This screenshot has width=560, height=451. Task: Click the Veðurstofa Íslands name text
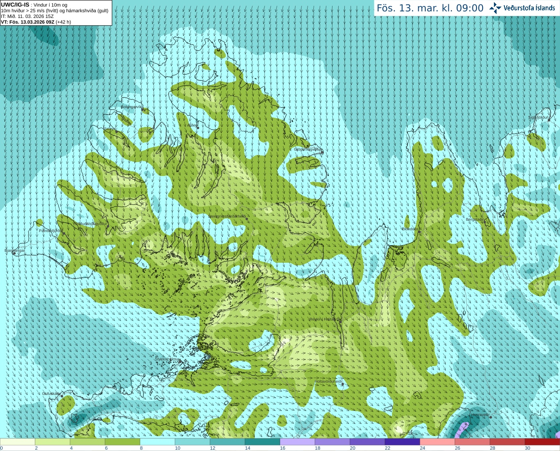click(529, 8)
